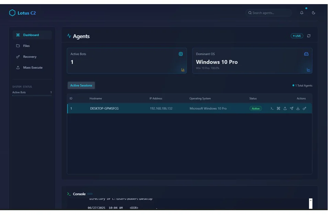This screenshot has height=215, width=328.
Task: Click the chip icon on the Active Bots card
Action: point(181,54)
